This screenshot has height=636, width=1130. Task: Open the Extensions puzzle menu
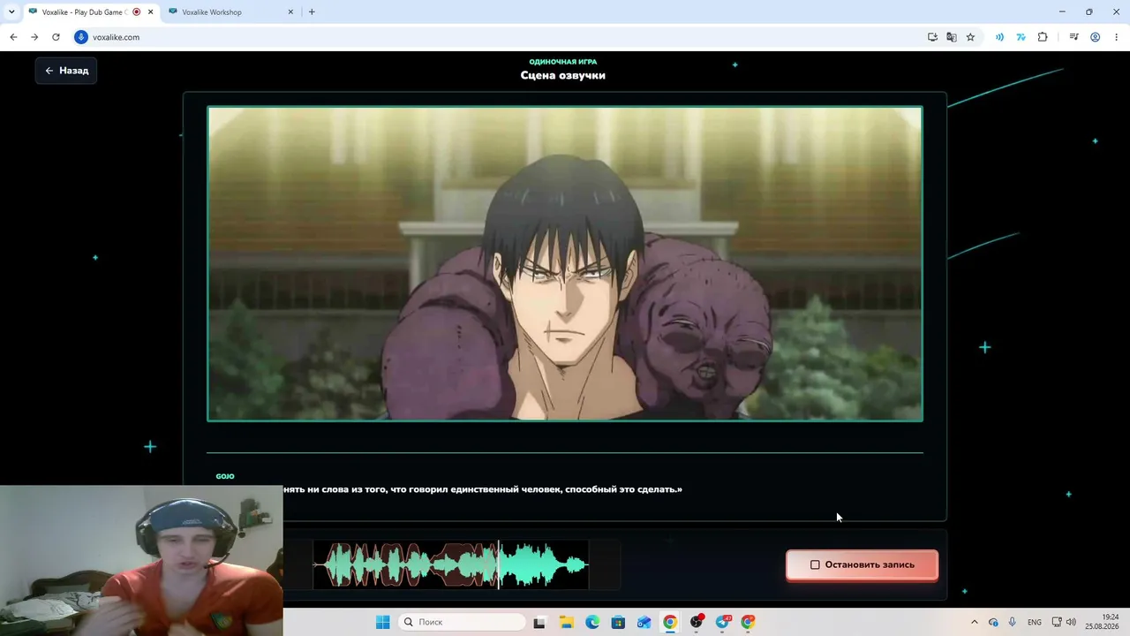pos(1043,37)
